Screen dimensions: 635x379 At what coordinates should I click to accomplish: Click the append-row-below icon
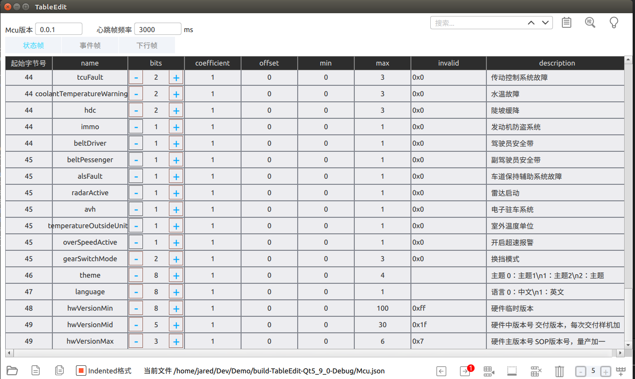512,371
